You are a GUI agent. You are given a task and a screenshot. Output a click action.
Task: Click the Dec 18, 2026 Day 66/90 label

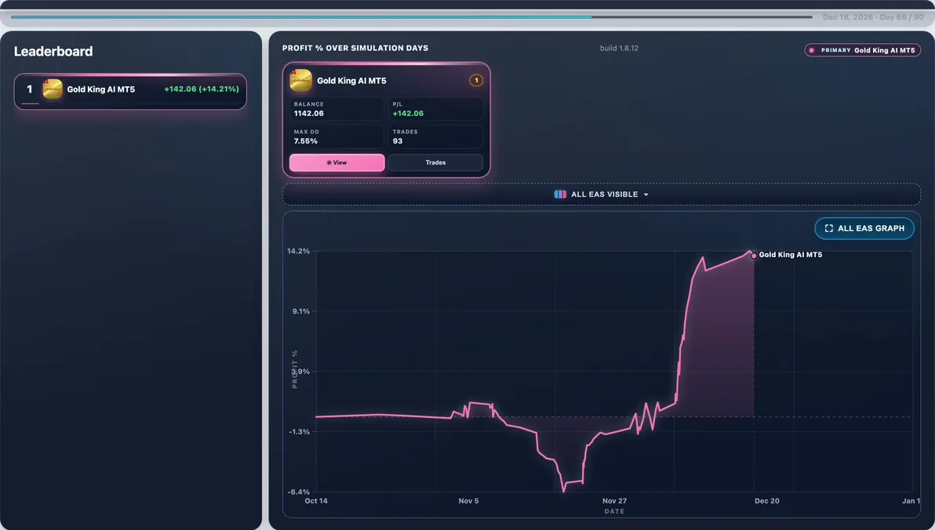pyautogui.click(x=873, y=16)
